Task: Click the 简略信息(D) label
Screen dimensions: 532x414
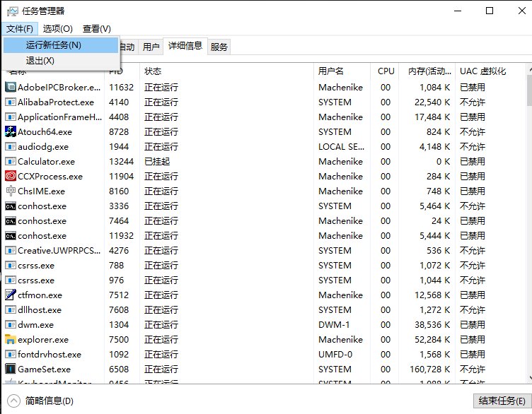Action: click(x=50, y=401)
